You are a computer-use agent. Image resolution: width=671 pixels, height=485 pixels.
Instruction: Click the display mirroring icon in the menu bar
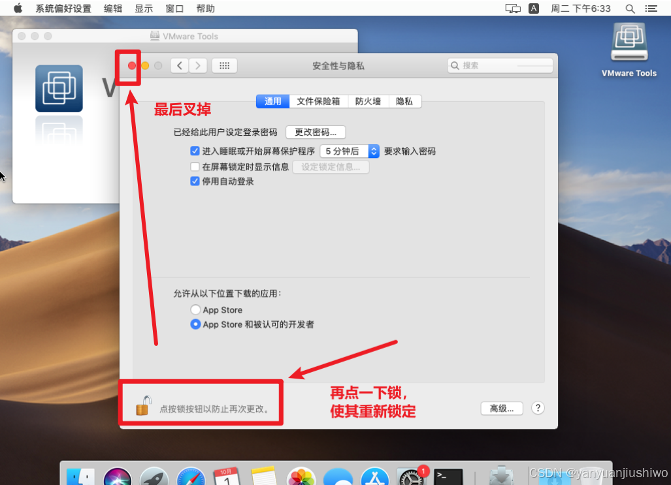pos(513,8)
